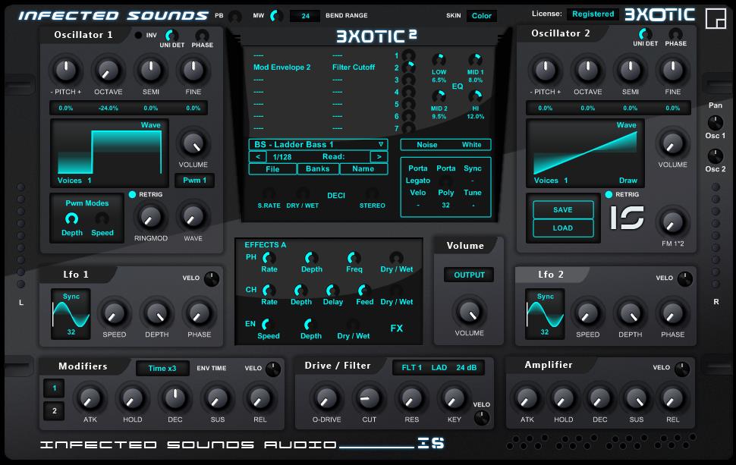
Task: Click Oscillator 2 Phase knob
Action: [x=675, y=34]
